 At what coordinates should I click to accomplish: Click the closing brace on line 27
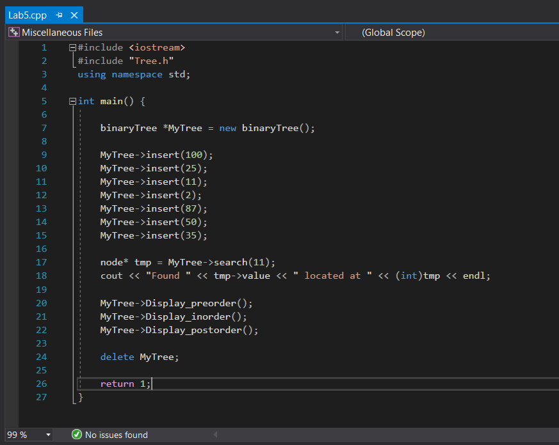pos(81,397)
